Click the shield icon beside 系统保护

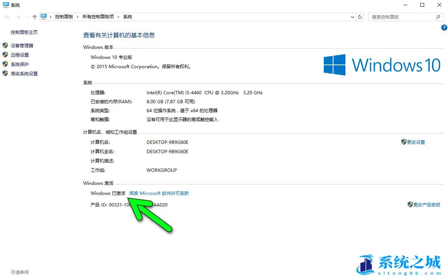[x=5, y=64]
